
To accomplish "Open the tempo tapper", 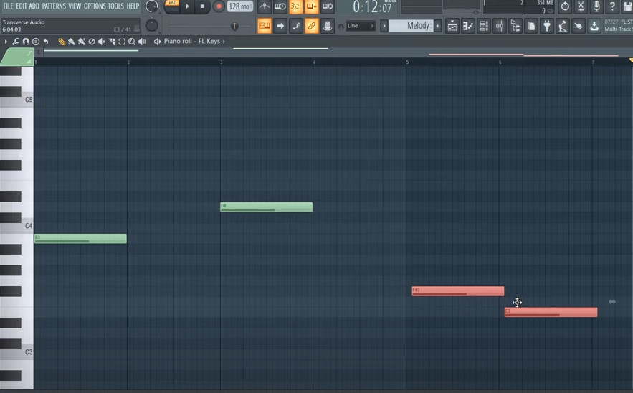I will point(562,27).
